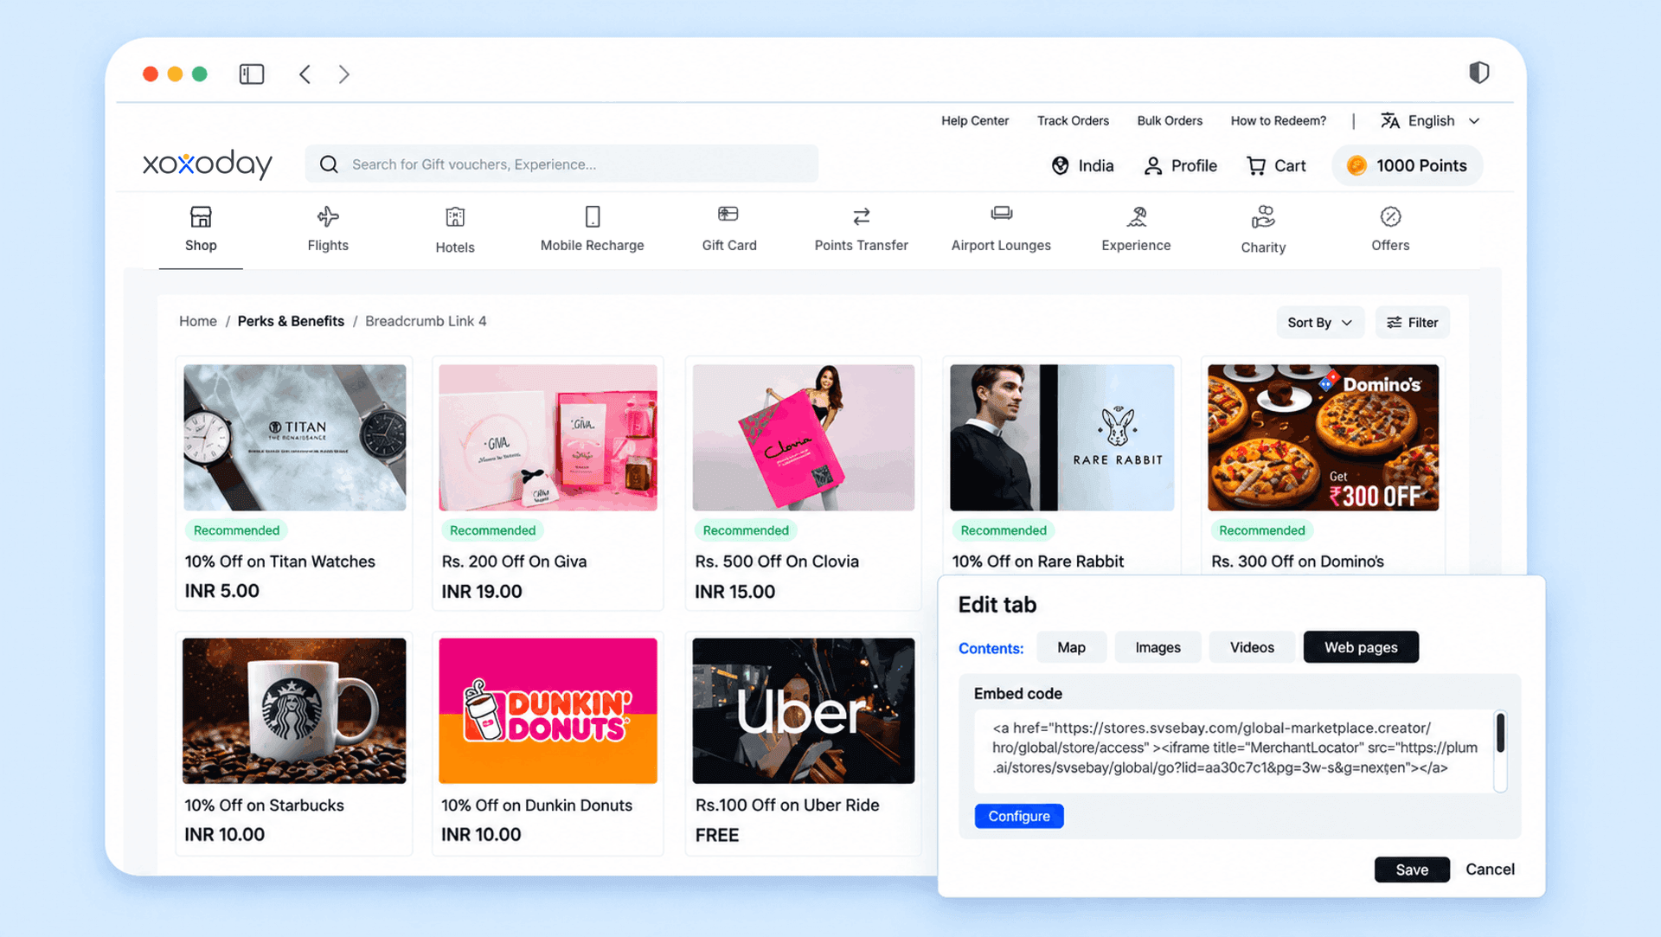Open the Clovia offer image
This screenshot has height=937, width=1661.
[x=804, y=437]
